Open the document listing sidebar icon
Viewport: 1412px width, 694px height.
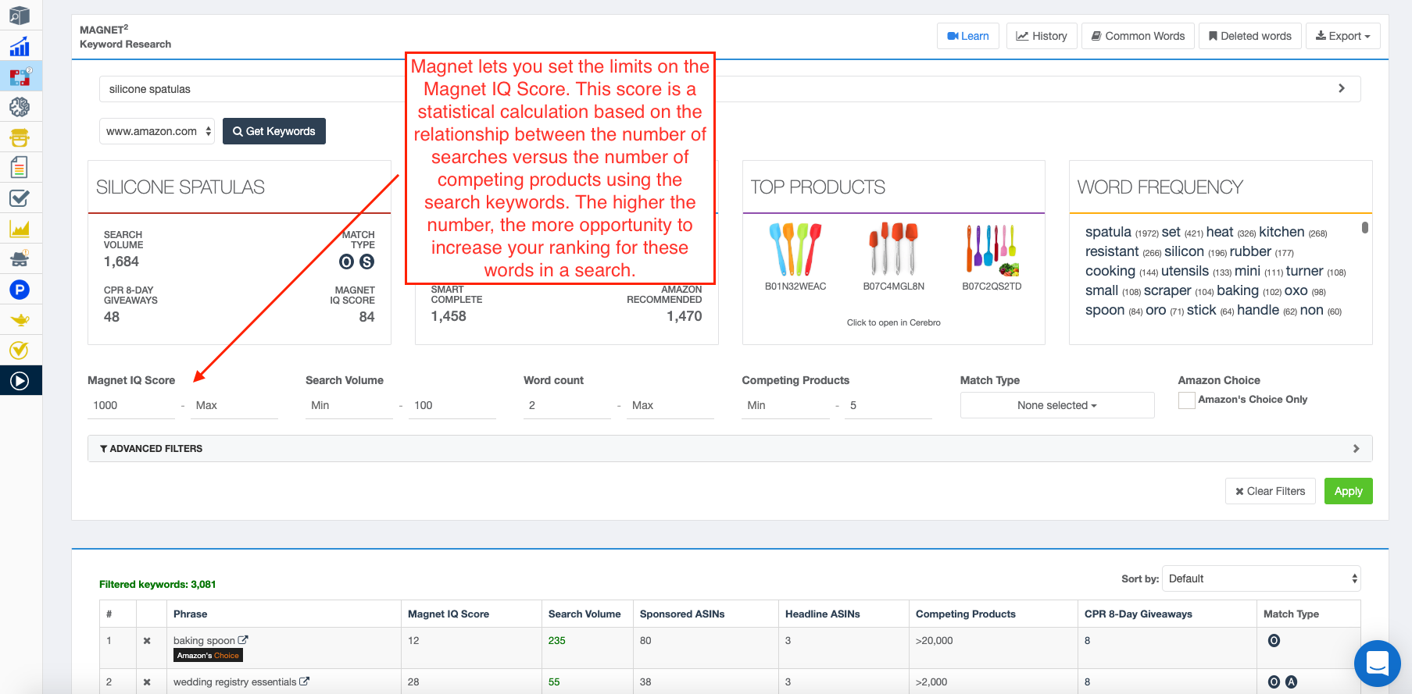(x=20, y=167)
